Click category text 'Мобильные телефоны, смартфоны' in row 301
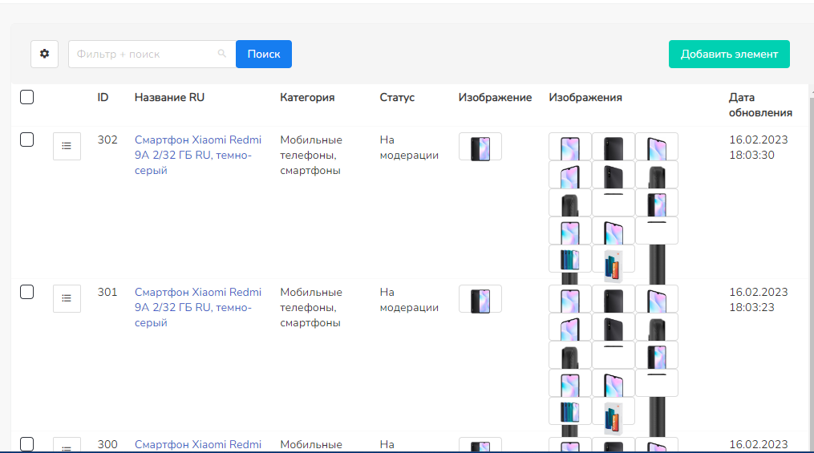 click(x=311, y=307)
